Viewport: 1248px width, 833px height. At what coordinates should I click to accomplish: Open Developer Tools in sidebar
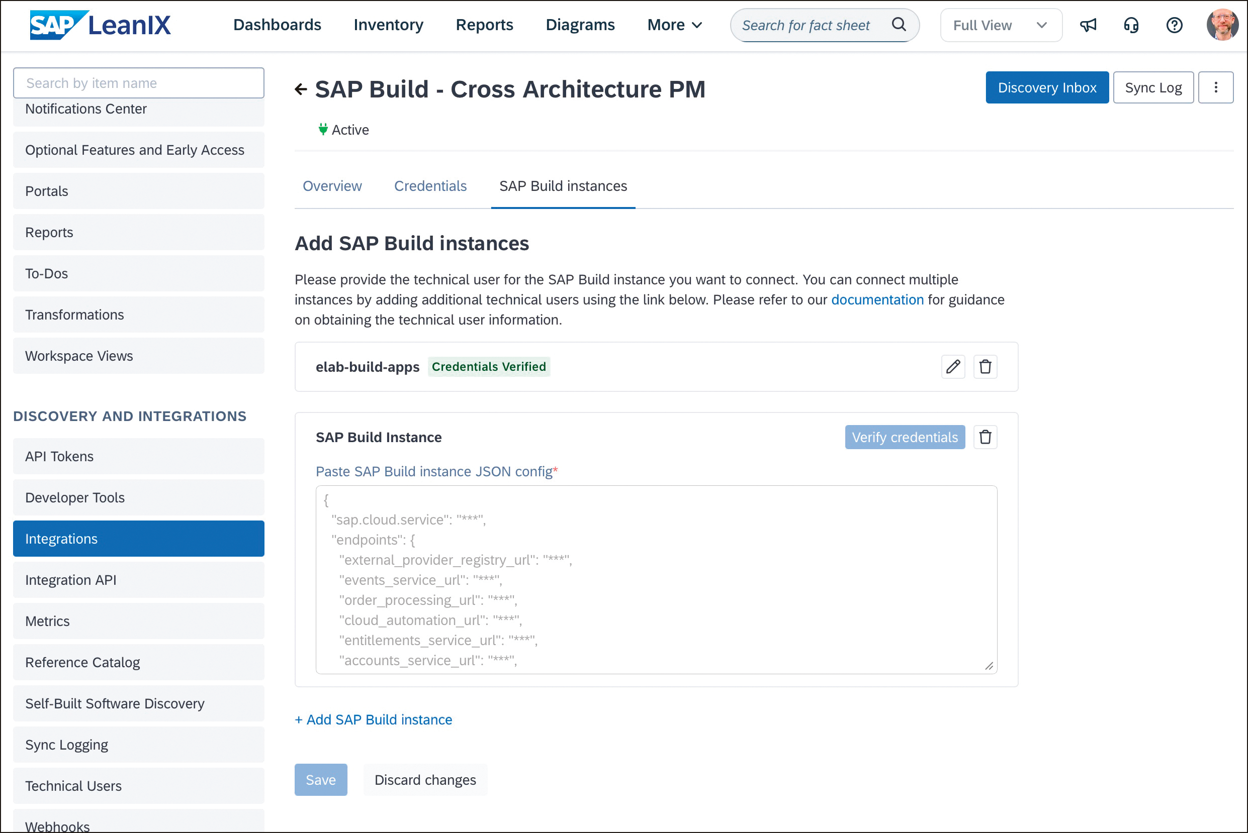click(138, 497)
